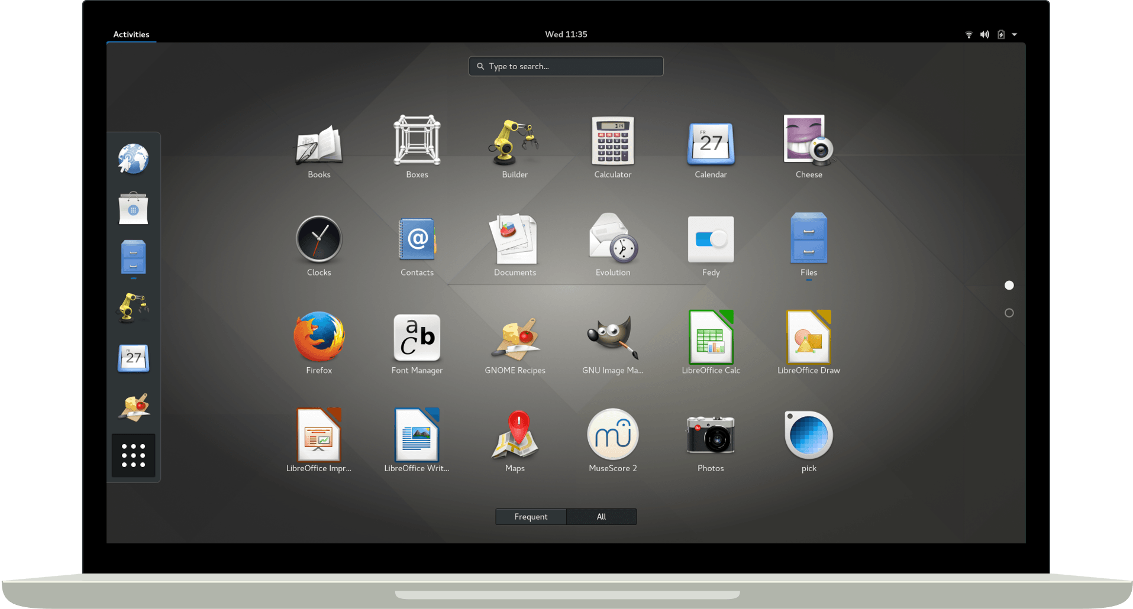Toggle the Show Applications grid button
The width and height of the screenshot is (1133, 609).
[x=133, y=455]
